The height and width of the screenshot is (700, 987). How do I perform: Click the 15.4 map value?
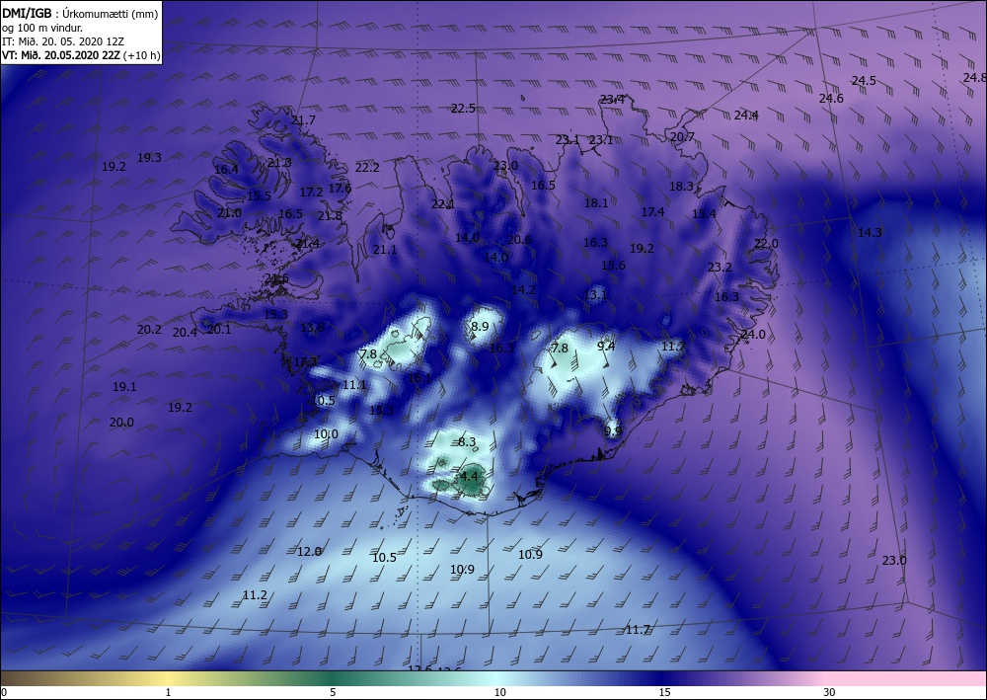click(704, 213)
